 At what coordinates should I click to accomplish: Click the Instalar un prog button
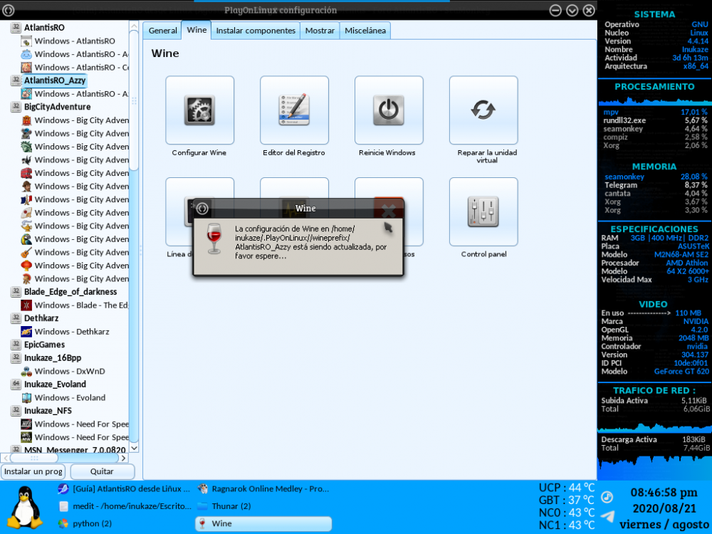(33, 471)
